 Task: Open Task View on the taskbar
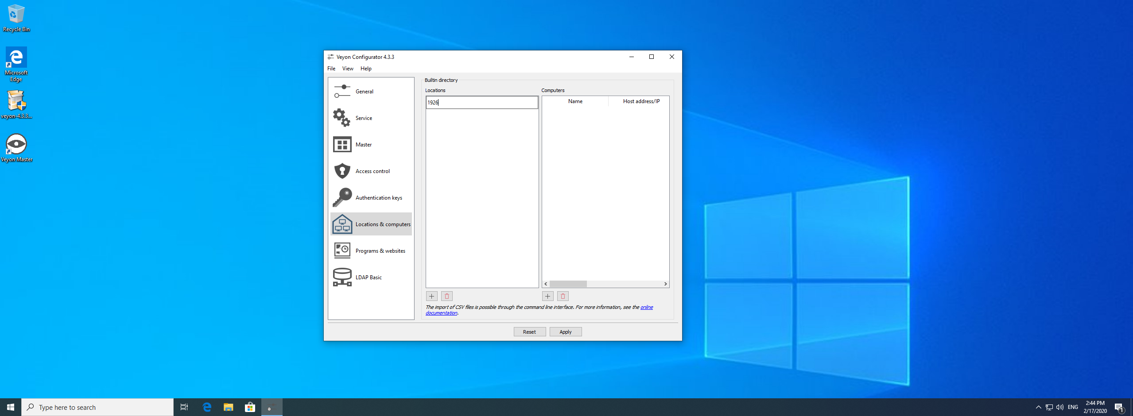click(x=184, y=407)
